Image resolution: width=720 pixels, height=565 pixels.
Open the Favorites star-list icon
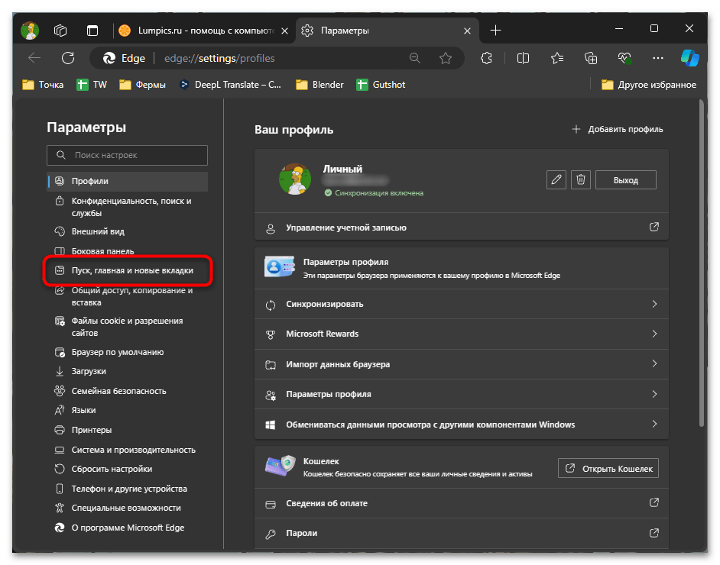pyautogui.click(x=557, y=58)
